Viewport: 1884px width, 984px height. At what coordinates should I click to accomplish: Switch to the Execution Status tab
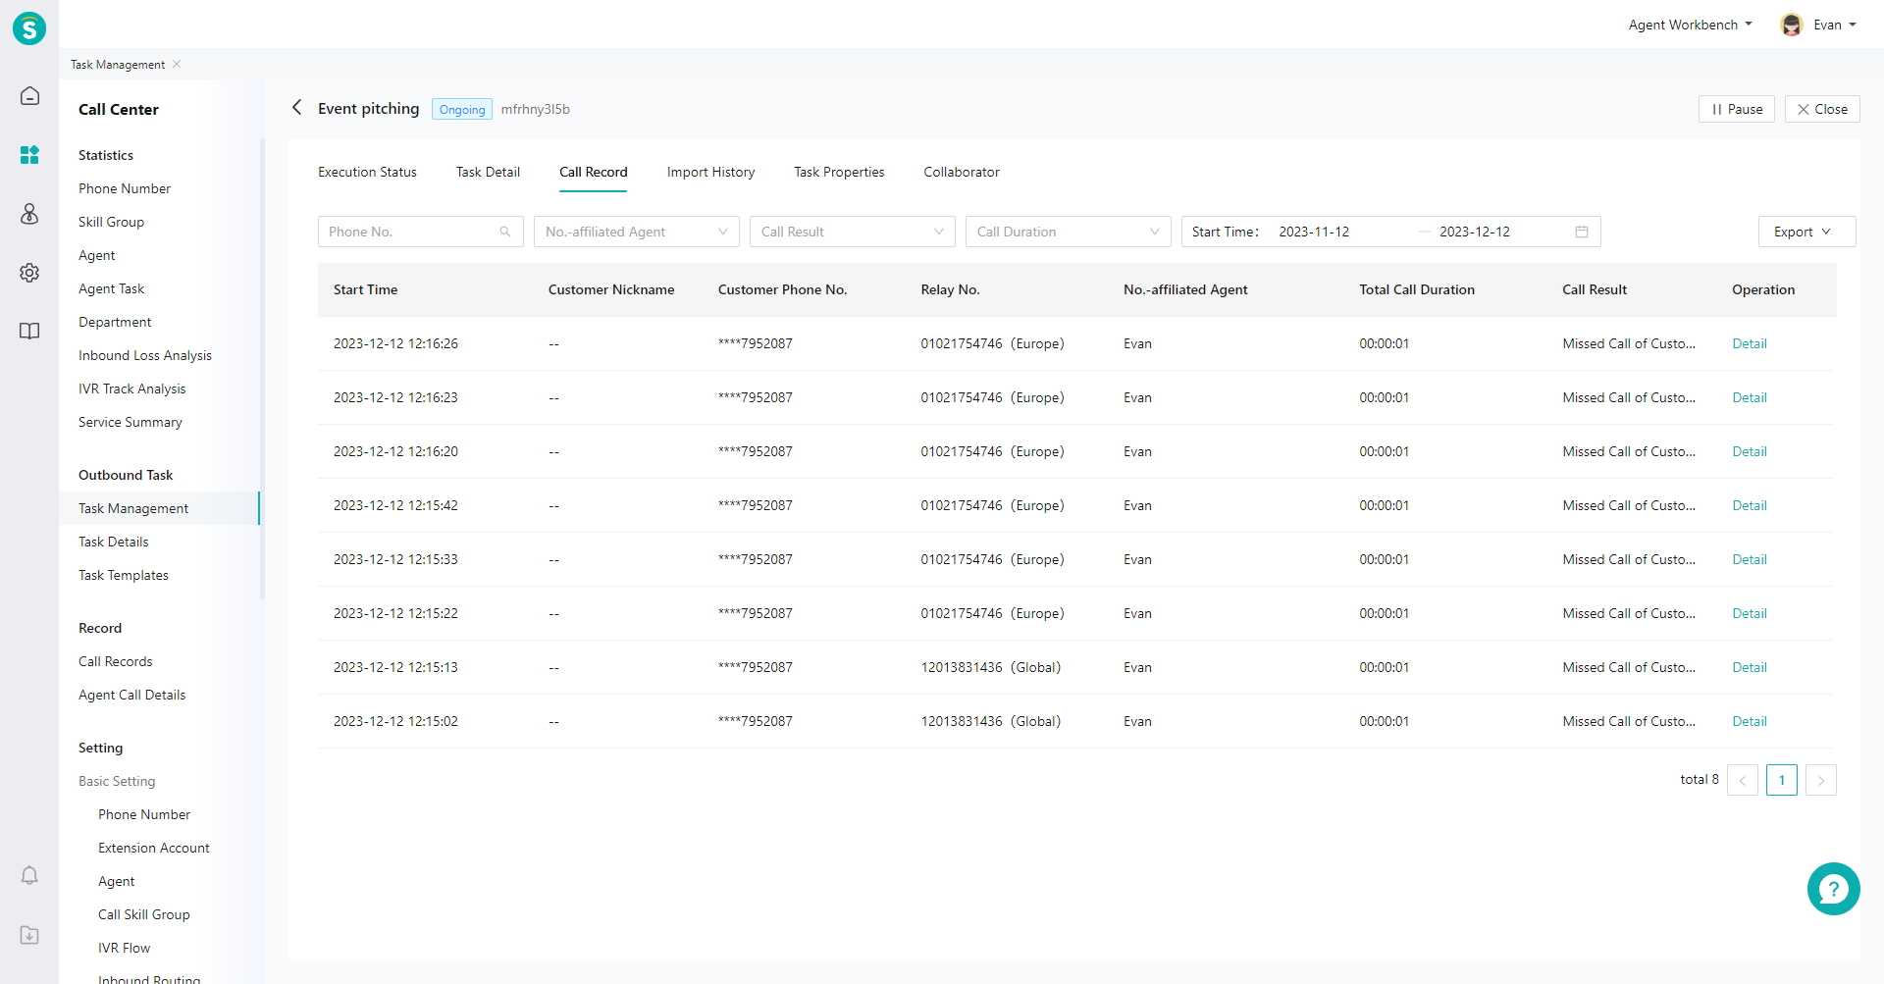[367, 172]
